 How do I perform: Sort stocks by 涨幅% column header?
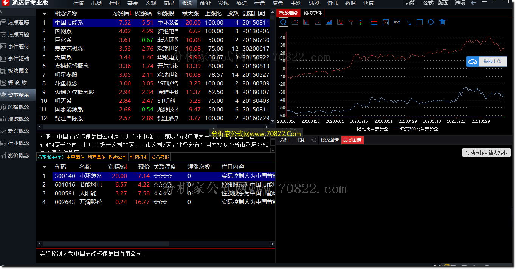pyautogui.click(x=118, y=167)
